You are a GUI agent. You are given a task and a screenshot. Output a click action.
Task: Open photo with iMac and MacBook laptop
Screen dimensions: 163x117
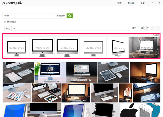pos(46,93)
